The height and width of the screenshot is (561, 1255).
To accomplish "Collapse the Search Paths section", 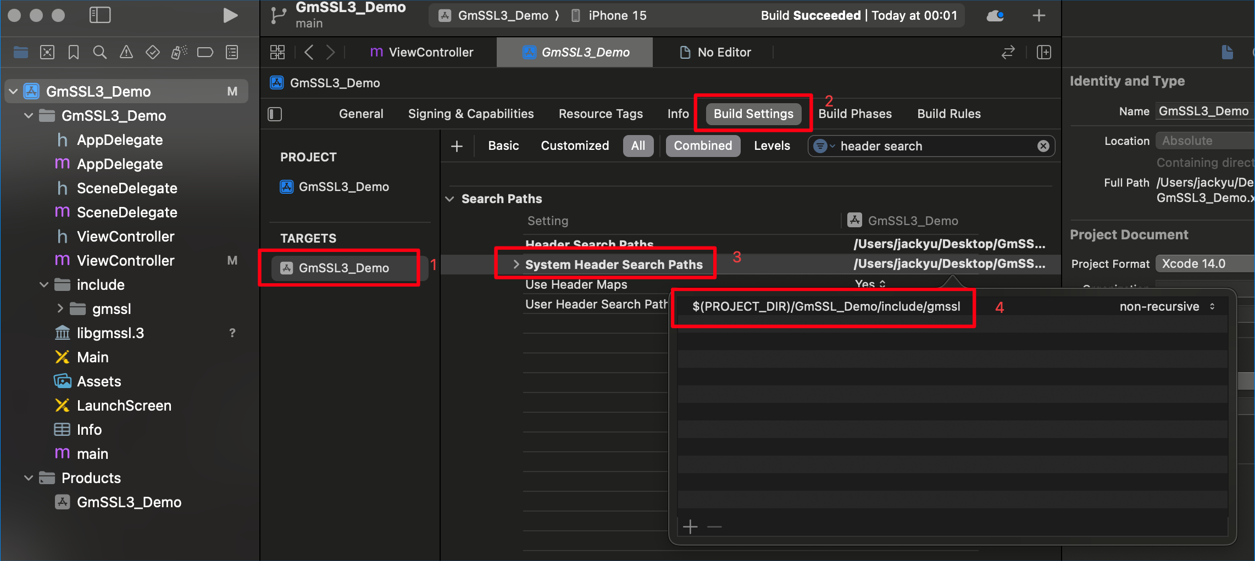I will pyautogui.click(x=449, y=199).
